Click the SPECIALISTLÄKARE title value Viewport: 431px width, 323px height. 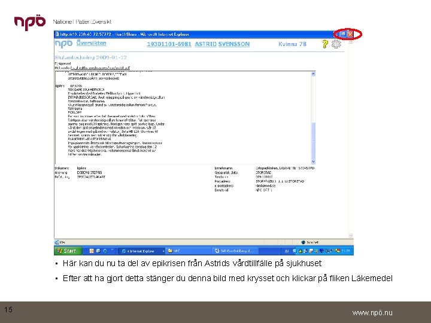click(91, 177)
